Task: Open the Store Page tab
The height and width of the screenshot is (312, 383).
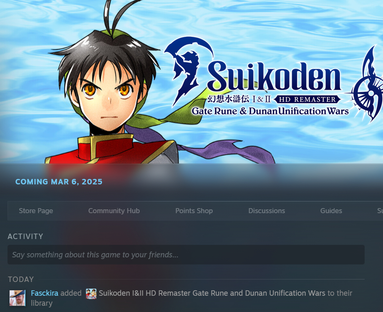Action: 36,211
